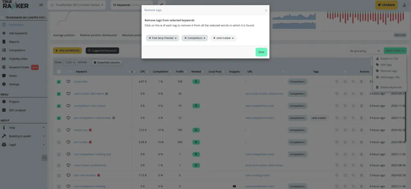Image resolution: width=411 pixels, height=189 pixels.
Task: Select the rank tracker professional checkbox
Action: click(59, 165)
